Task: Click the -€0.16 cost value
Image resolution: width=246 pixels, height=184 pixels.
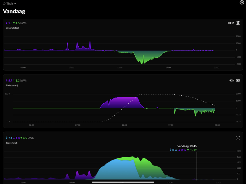Action: (x=230, y=23)
